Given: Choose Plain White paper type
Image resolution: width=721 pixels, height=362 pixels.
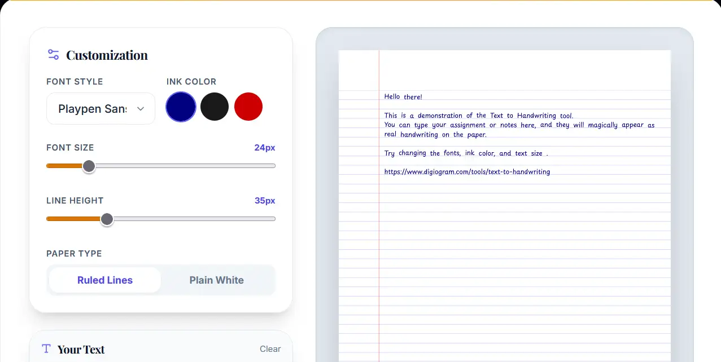Looking at the screenshot, I should pyautogui.click(x=217, y=280).
